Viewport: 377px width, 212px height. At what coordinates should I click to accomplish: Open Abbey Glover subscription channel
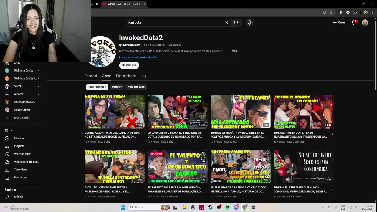(x=22, y=110)
